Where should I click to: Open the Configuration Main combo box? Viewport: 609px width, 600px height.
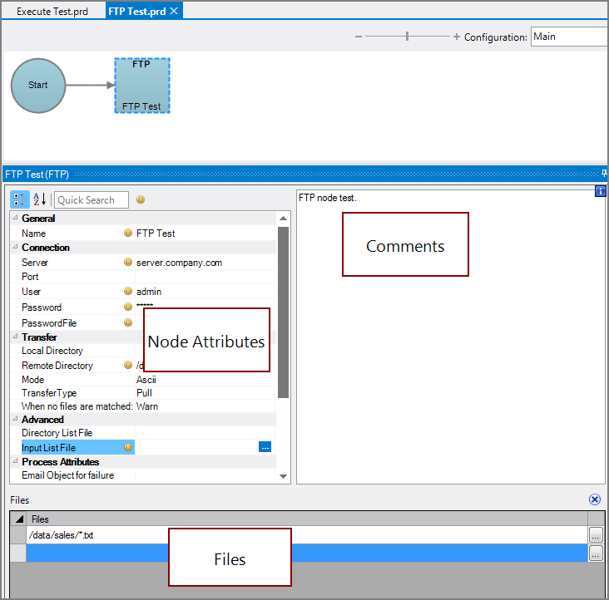(x=569, y=37)
